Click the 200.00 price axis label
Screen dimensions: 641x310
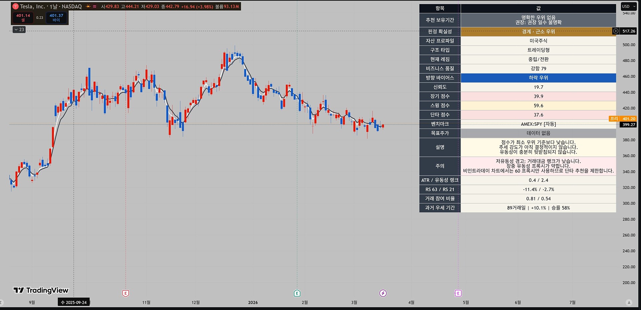tap(629, 283)
